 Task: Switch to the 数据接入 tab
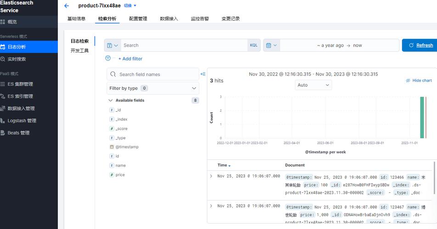click(x=169, y=19)
